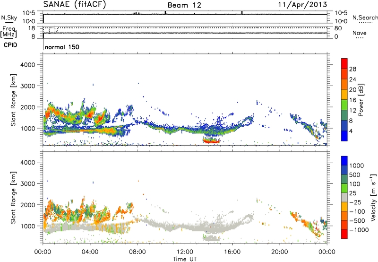378x262 pixels.
Task: Click the -1000 value on velocity scale
Action: coord(359,230)
